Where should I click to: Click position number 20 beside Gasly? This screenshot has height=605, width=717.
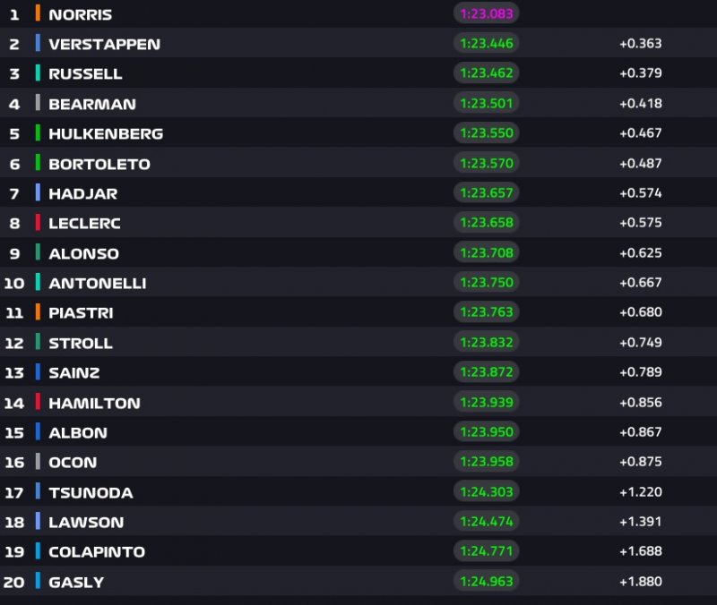tap(14, 582)
